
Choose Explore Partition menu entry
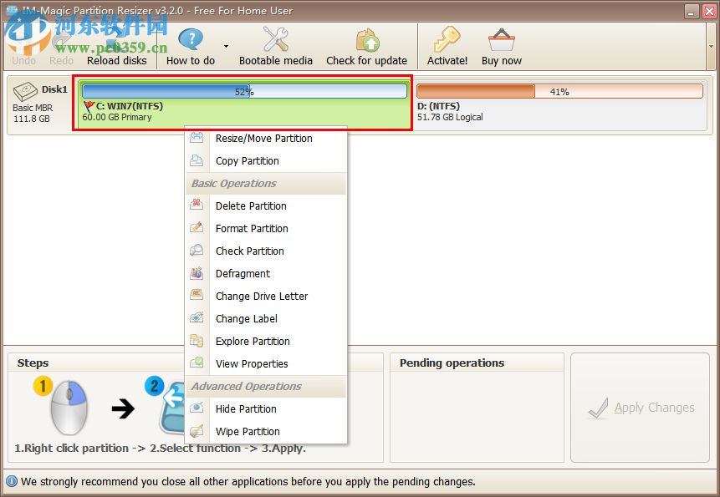266,341
